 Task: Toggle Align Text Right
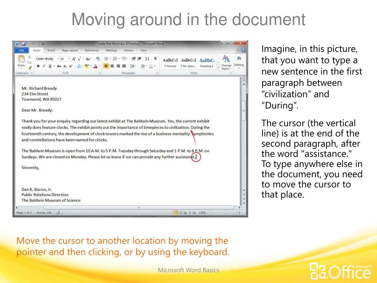[x=118, y=66]
